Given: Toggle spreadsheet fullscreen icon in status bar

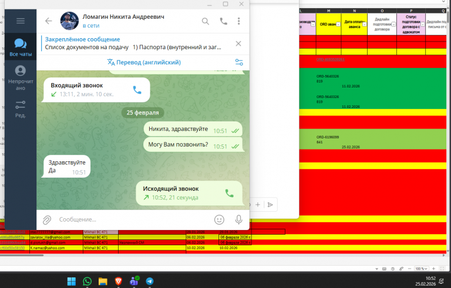Looking at the screenshot, I should point(442,269).
